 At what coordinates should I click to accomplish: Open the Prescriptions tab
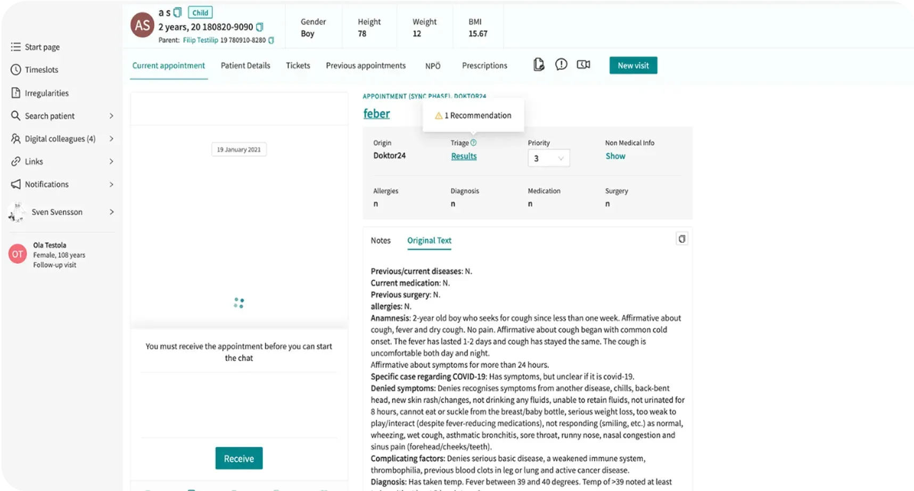[x=484, y=66]
